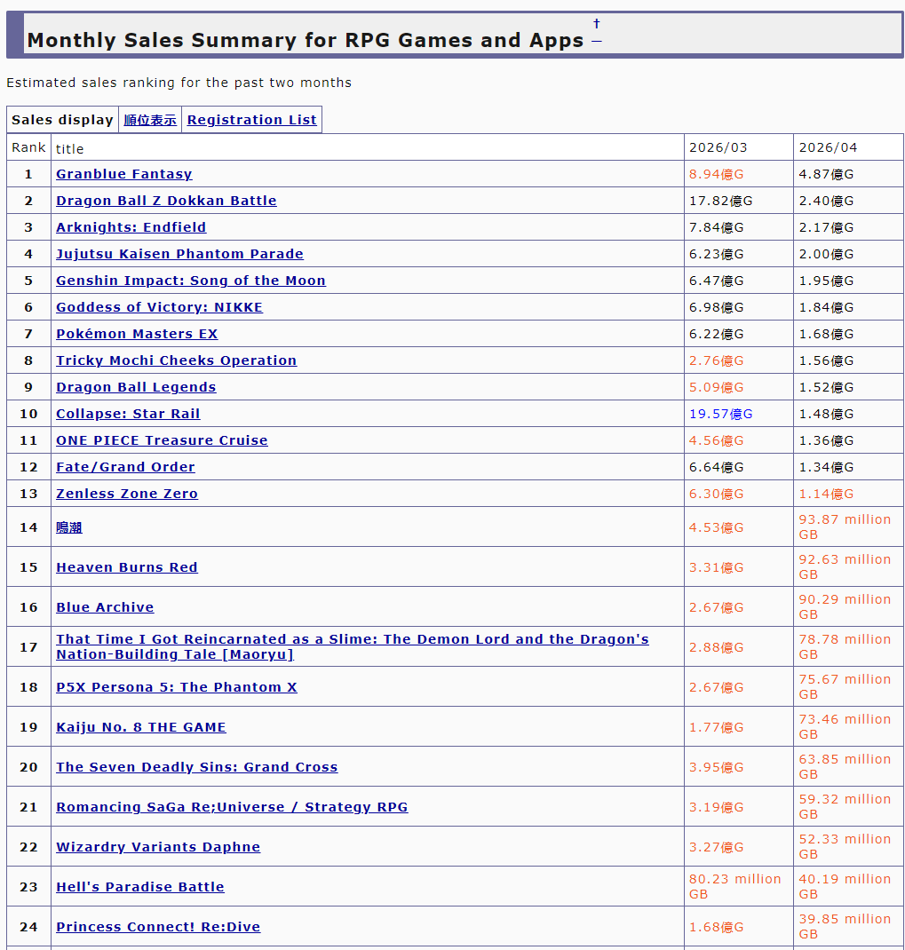
Task: Select the 4.87億G April value
Action: pos(826,174)
